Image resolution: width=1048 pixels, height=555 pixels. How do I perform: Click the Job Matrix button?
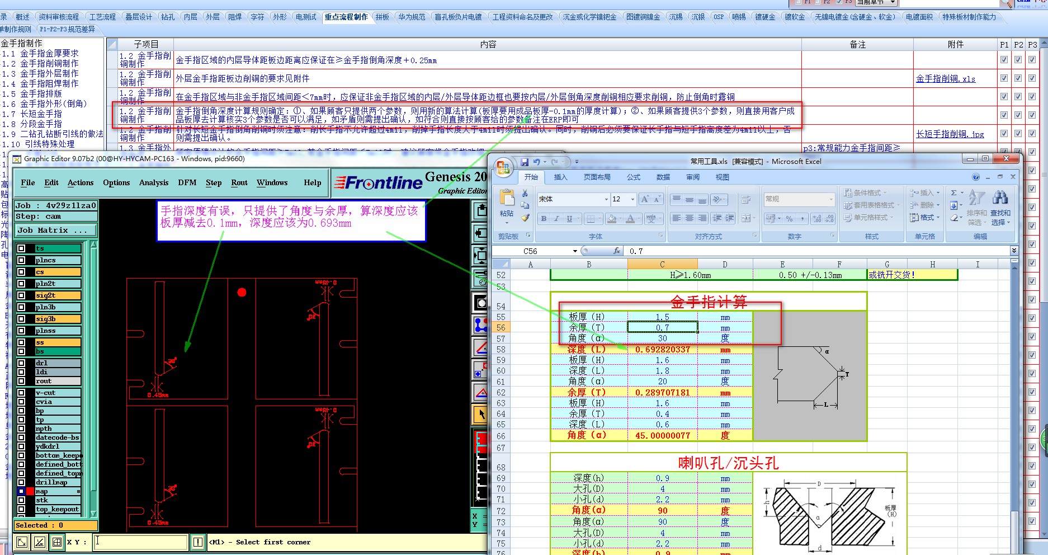[55, 231]
